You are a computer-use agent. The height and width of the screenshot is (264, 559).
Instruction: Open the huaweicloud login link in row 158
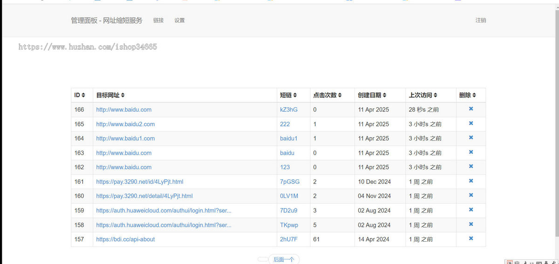[164, 225]
